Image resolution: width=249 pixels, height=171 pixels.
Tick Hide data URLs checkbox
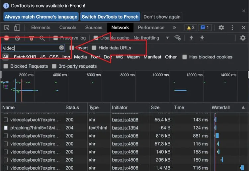tap(94, 48)
